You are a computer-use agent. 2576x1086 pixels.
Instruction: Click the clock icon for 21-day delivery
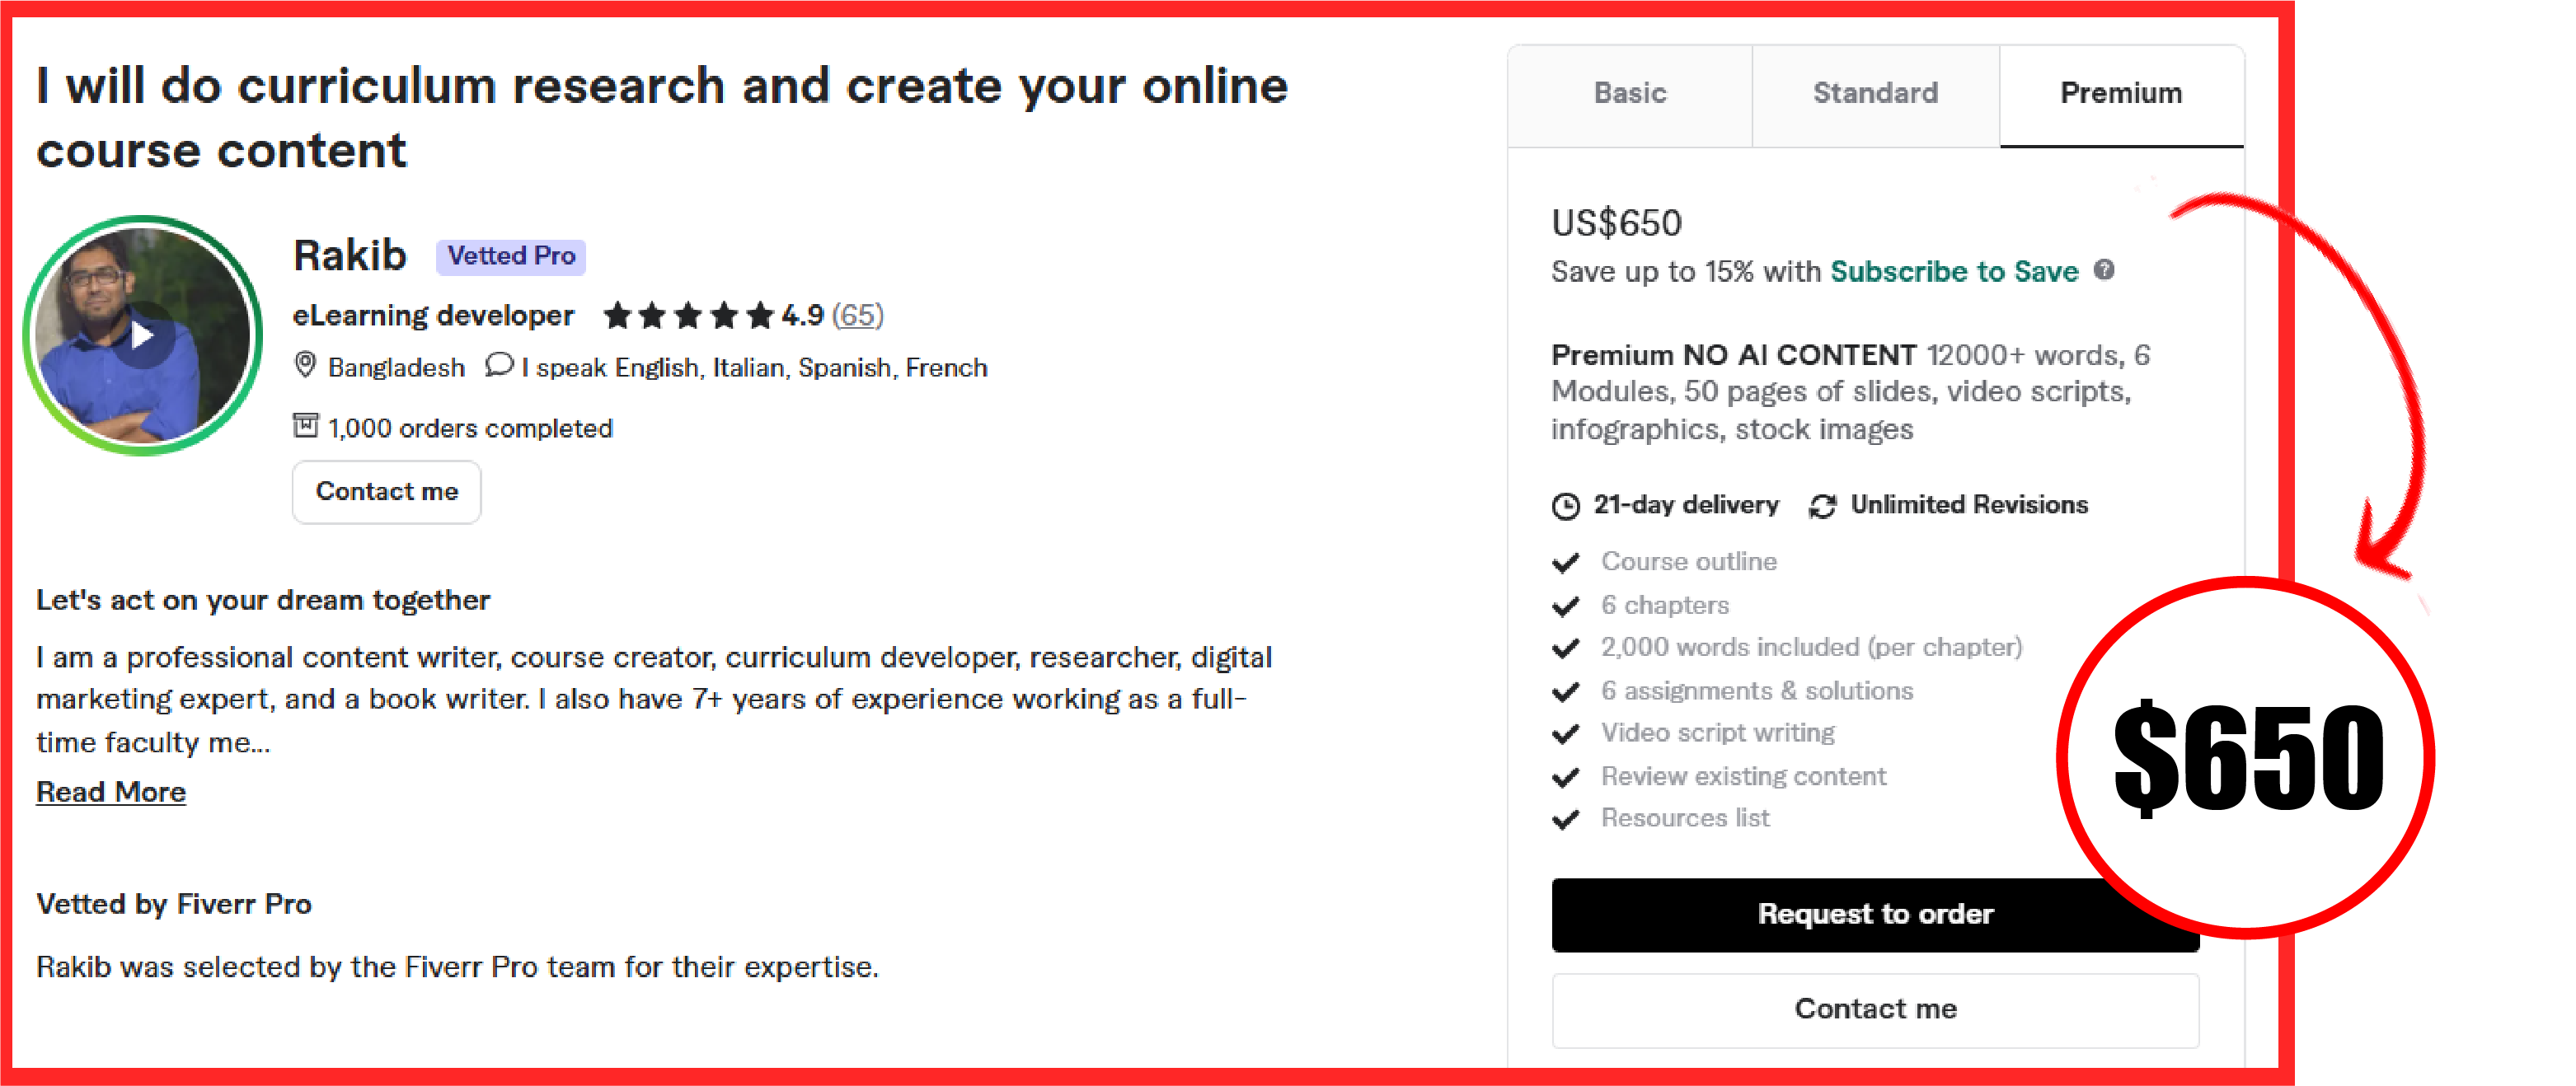(x=1566, y=506)
